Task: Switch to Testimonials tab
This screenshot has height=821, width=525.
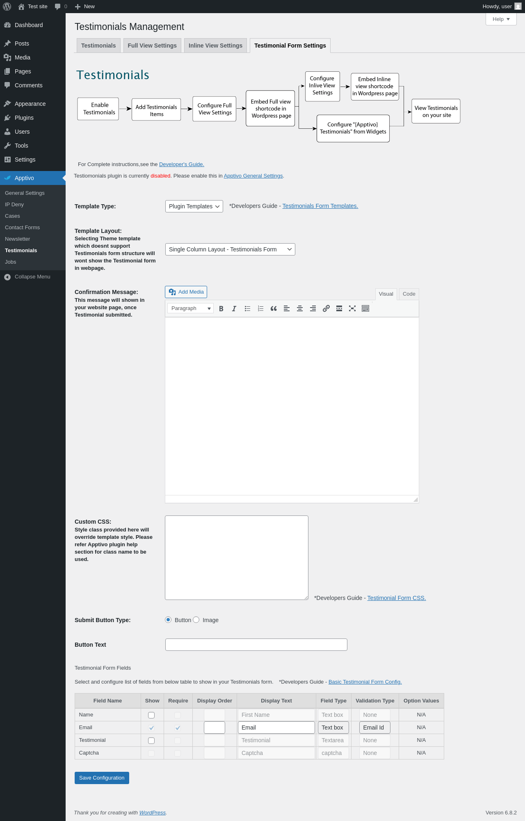Action: [x=98, y=46]
